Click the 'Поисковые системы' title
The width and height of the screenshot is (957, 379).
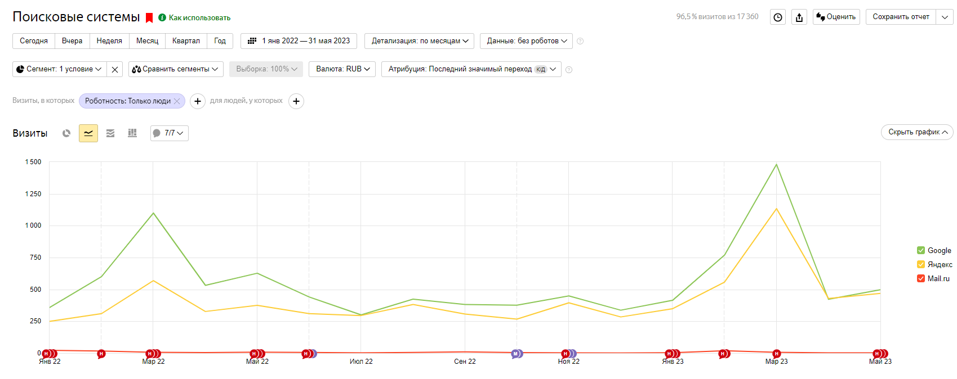[76, 17]
